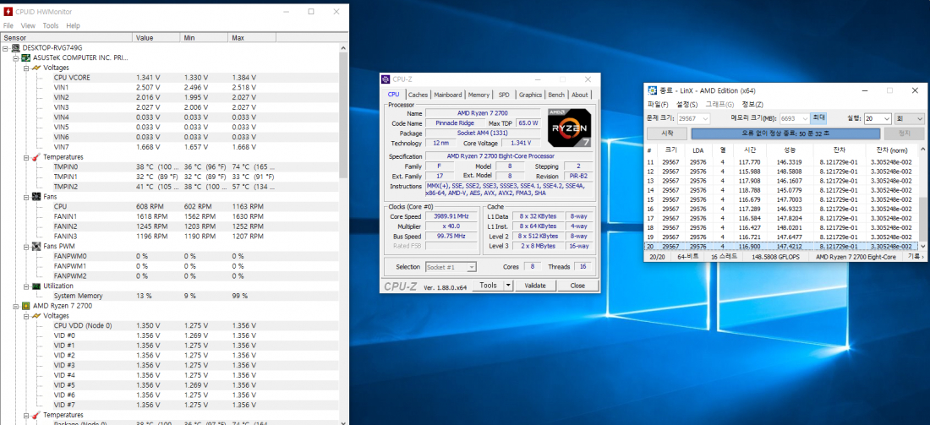Collapse Voltages under AMD Ryzen 7 2700
The width and height of the screenshot is (930, 425).
point(26,316)
